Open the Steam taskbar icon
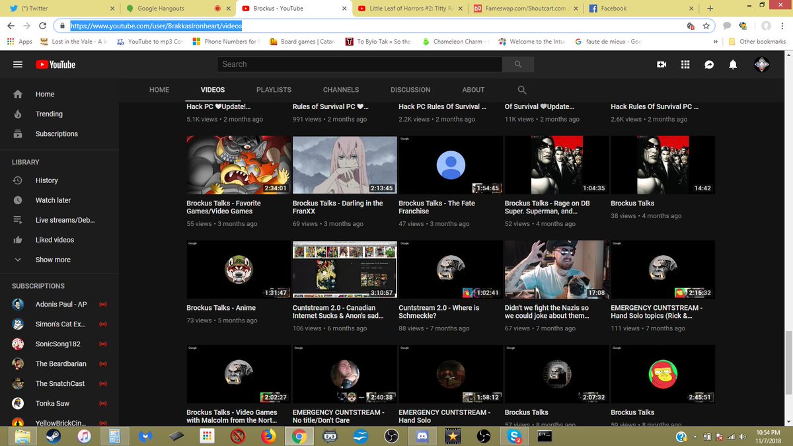 (x=53, y=436)
